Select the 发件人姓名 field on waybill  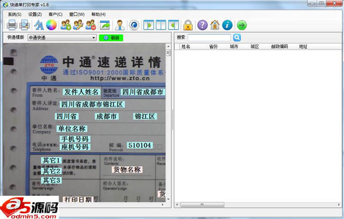click(82, 92)
